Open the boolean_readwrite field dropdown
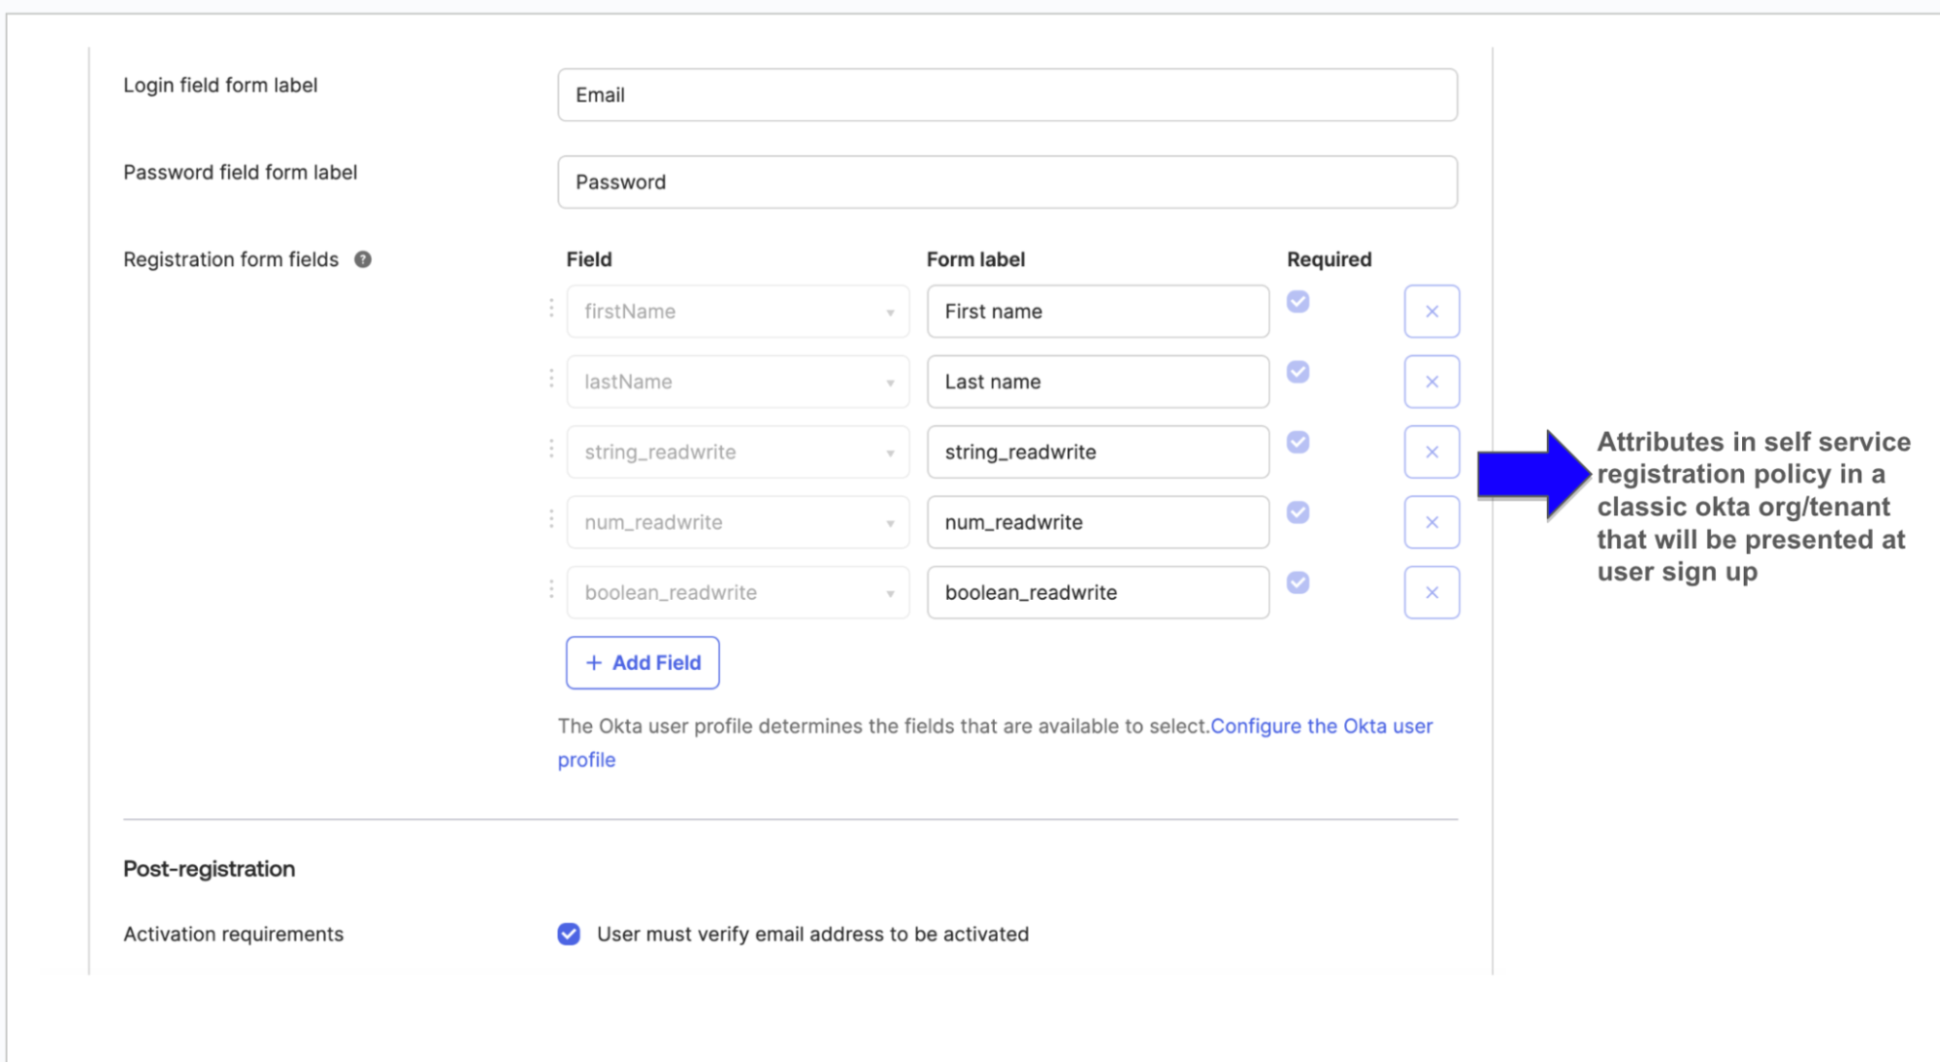This screenshot has height=1063, width=1940. 738,592
